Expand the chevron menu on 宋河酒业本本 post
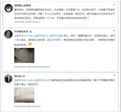The width and height of the screenshot is (121, 112). tap(114, 31)
